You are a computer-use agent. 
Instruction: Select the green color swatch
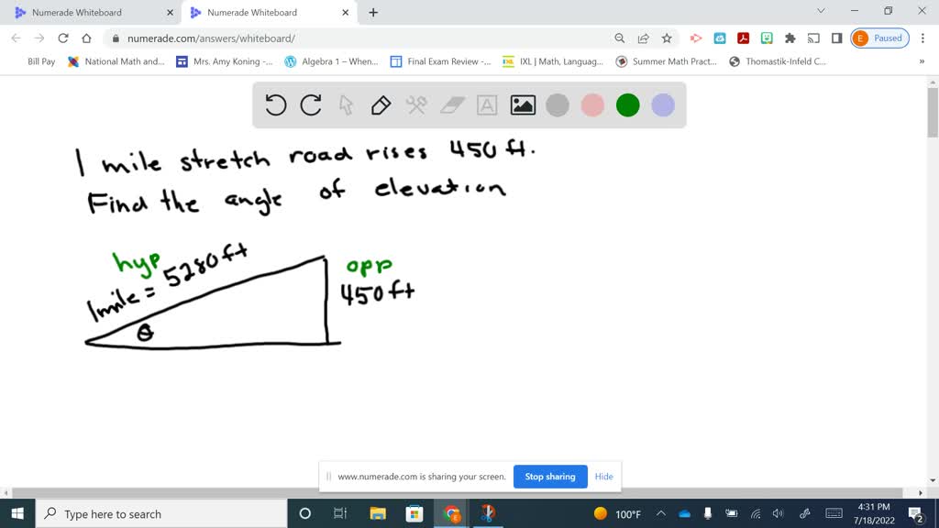click(627, 104)
